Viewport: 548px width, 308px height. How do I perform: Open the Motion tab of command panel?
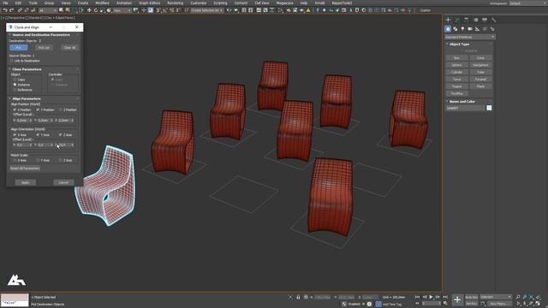476,20
